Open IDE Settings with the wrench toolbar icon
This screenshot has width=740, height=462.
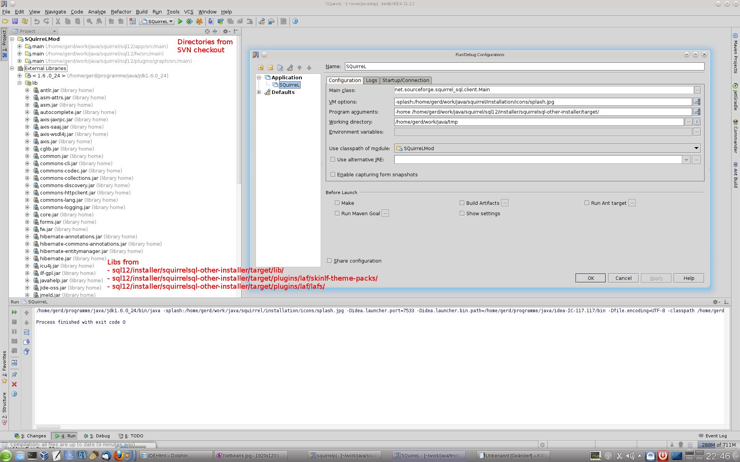261,21
